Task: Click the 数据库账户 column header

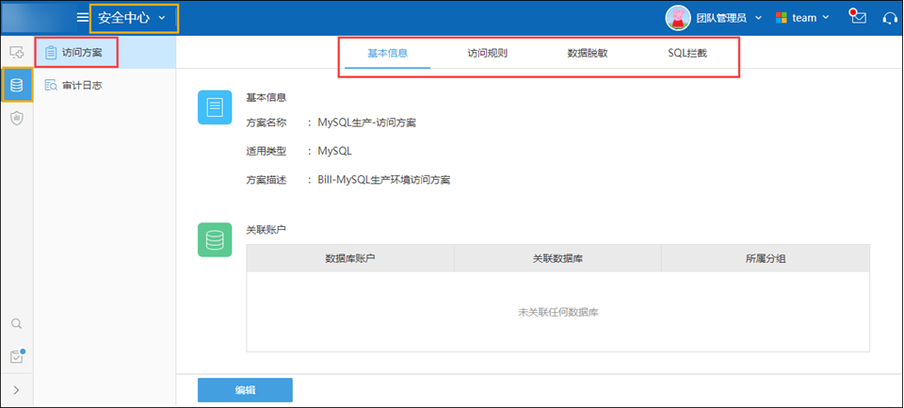Action: (x=350, y=258)
